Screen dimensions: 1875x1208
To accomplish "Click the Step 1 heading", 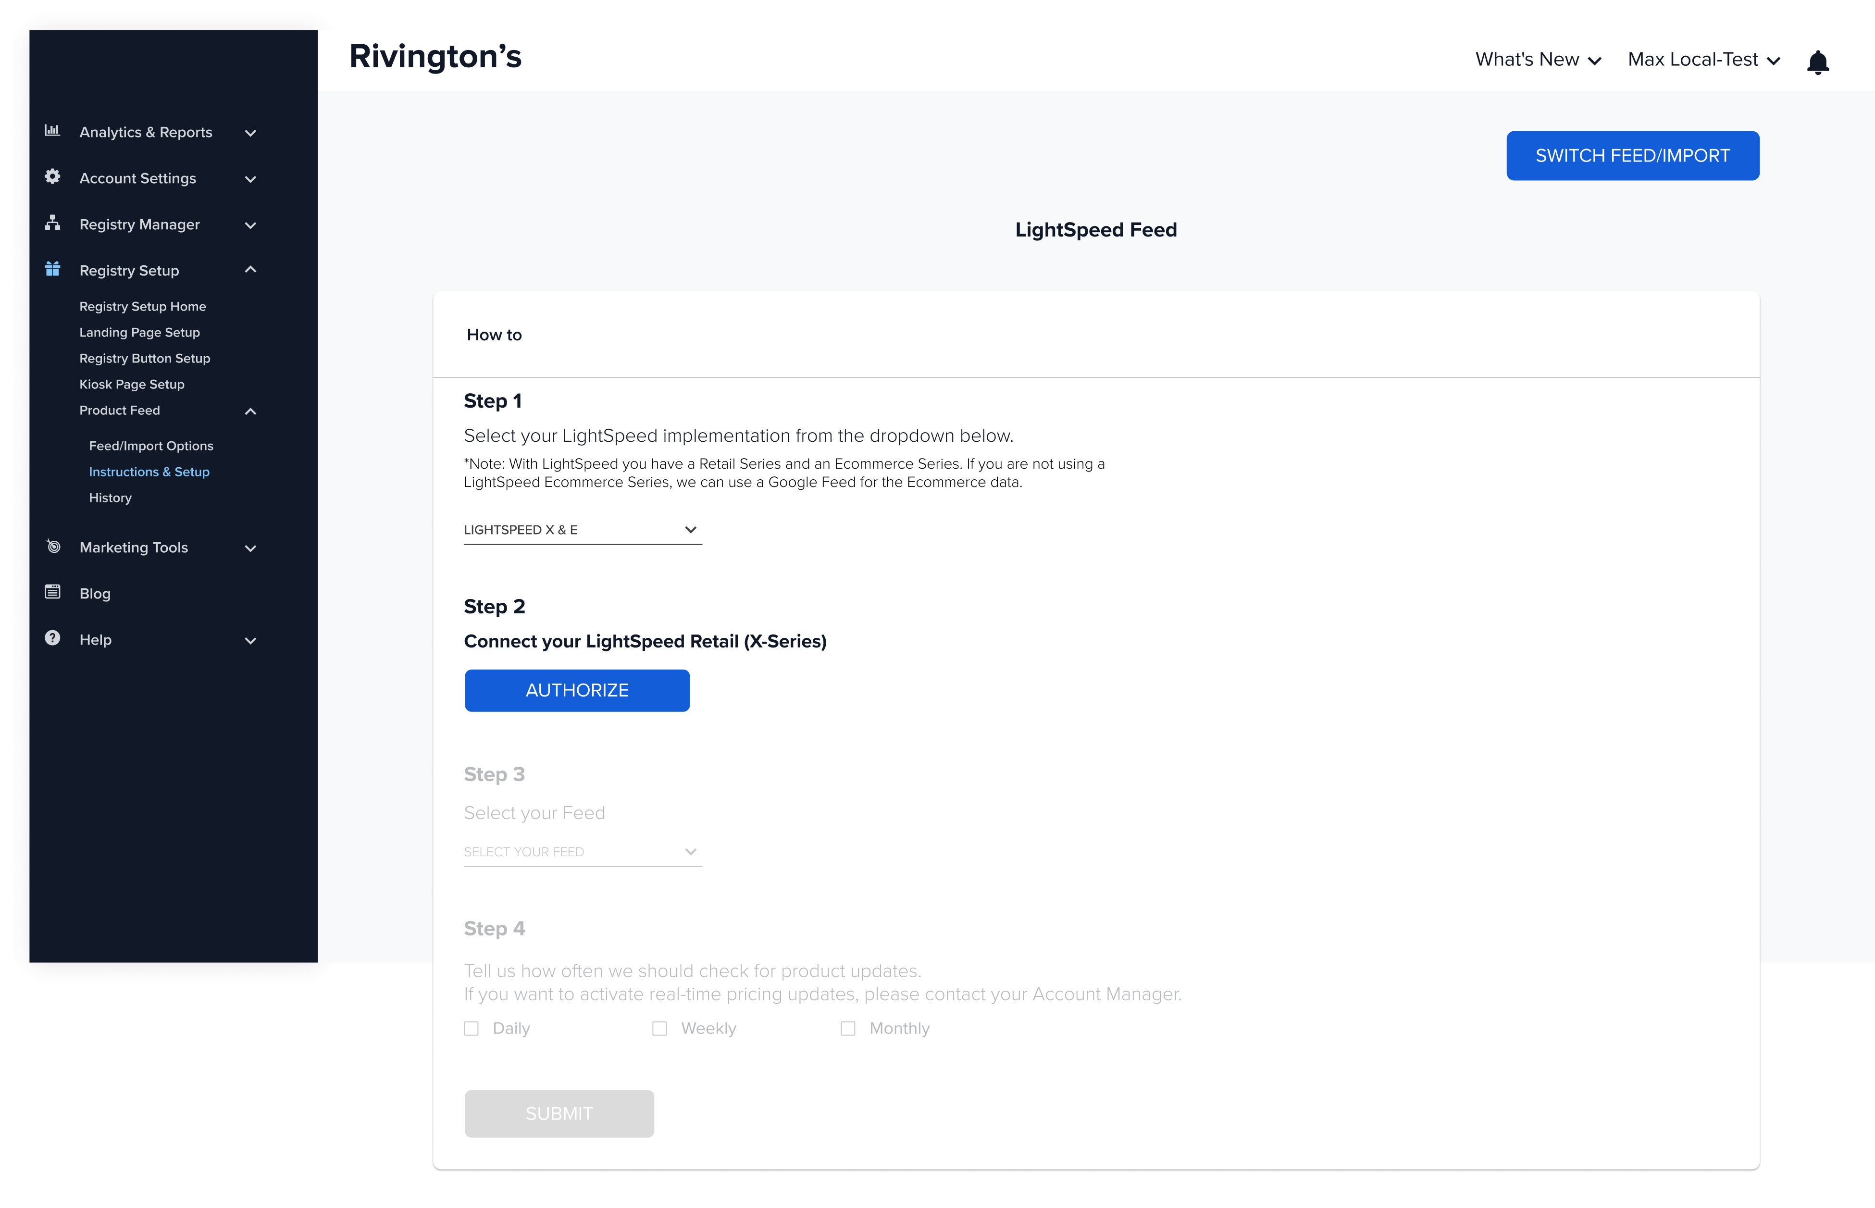I will (493, 401).
